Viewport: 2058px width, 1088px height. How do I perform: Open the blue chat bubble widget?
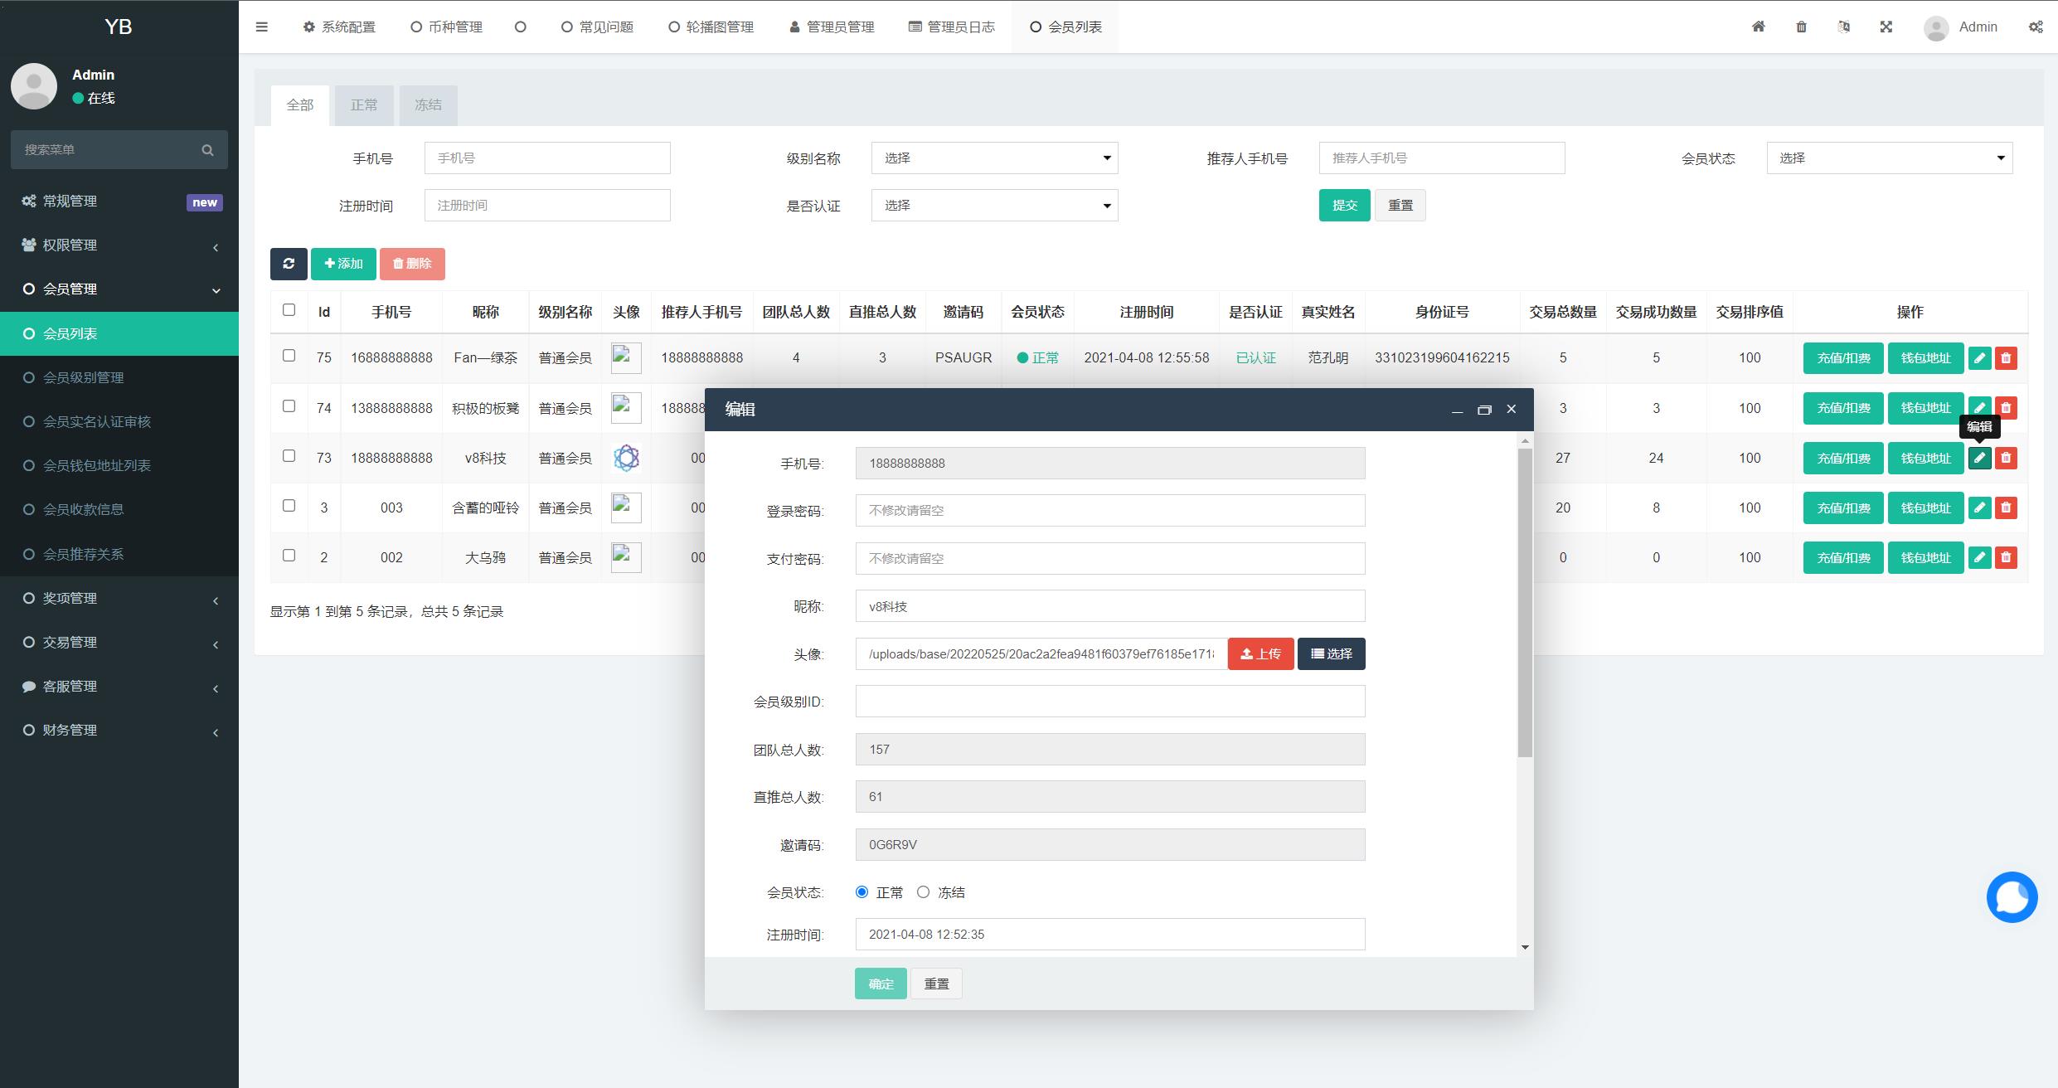2012,897
